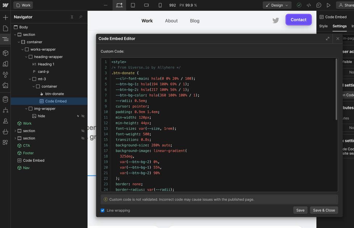Collapse the heading-wrapper tree node
This screenshot has width=354, height=228.
tap(26, 57)
